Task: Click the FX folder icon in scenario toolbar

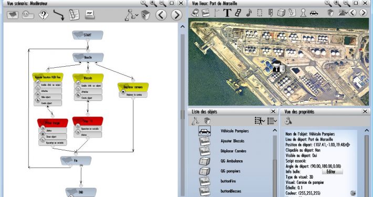Action: 28,15
